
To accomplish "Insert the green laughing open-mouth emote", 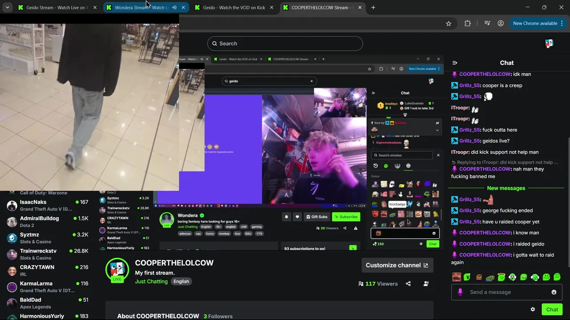I will pyautogui.click(x=524, y=277).
